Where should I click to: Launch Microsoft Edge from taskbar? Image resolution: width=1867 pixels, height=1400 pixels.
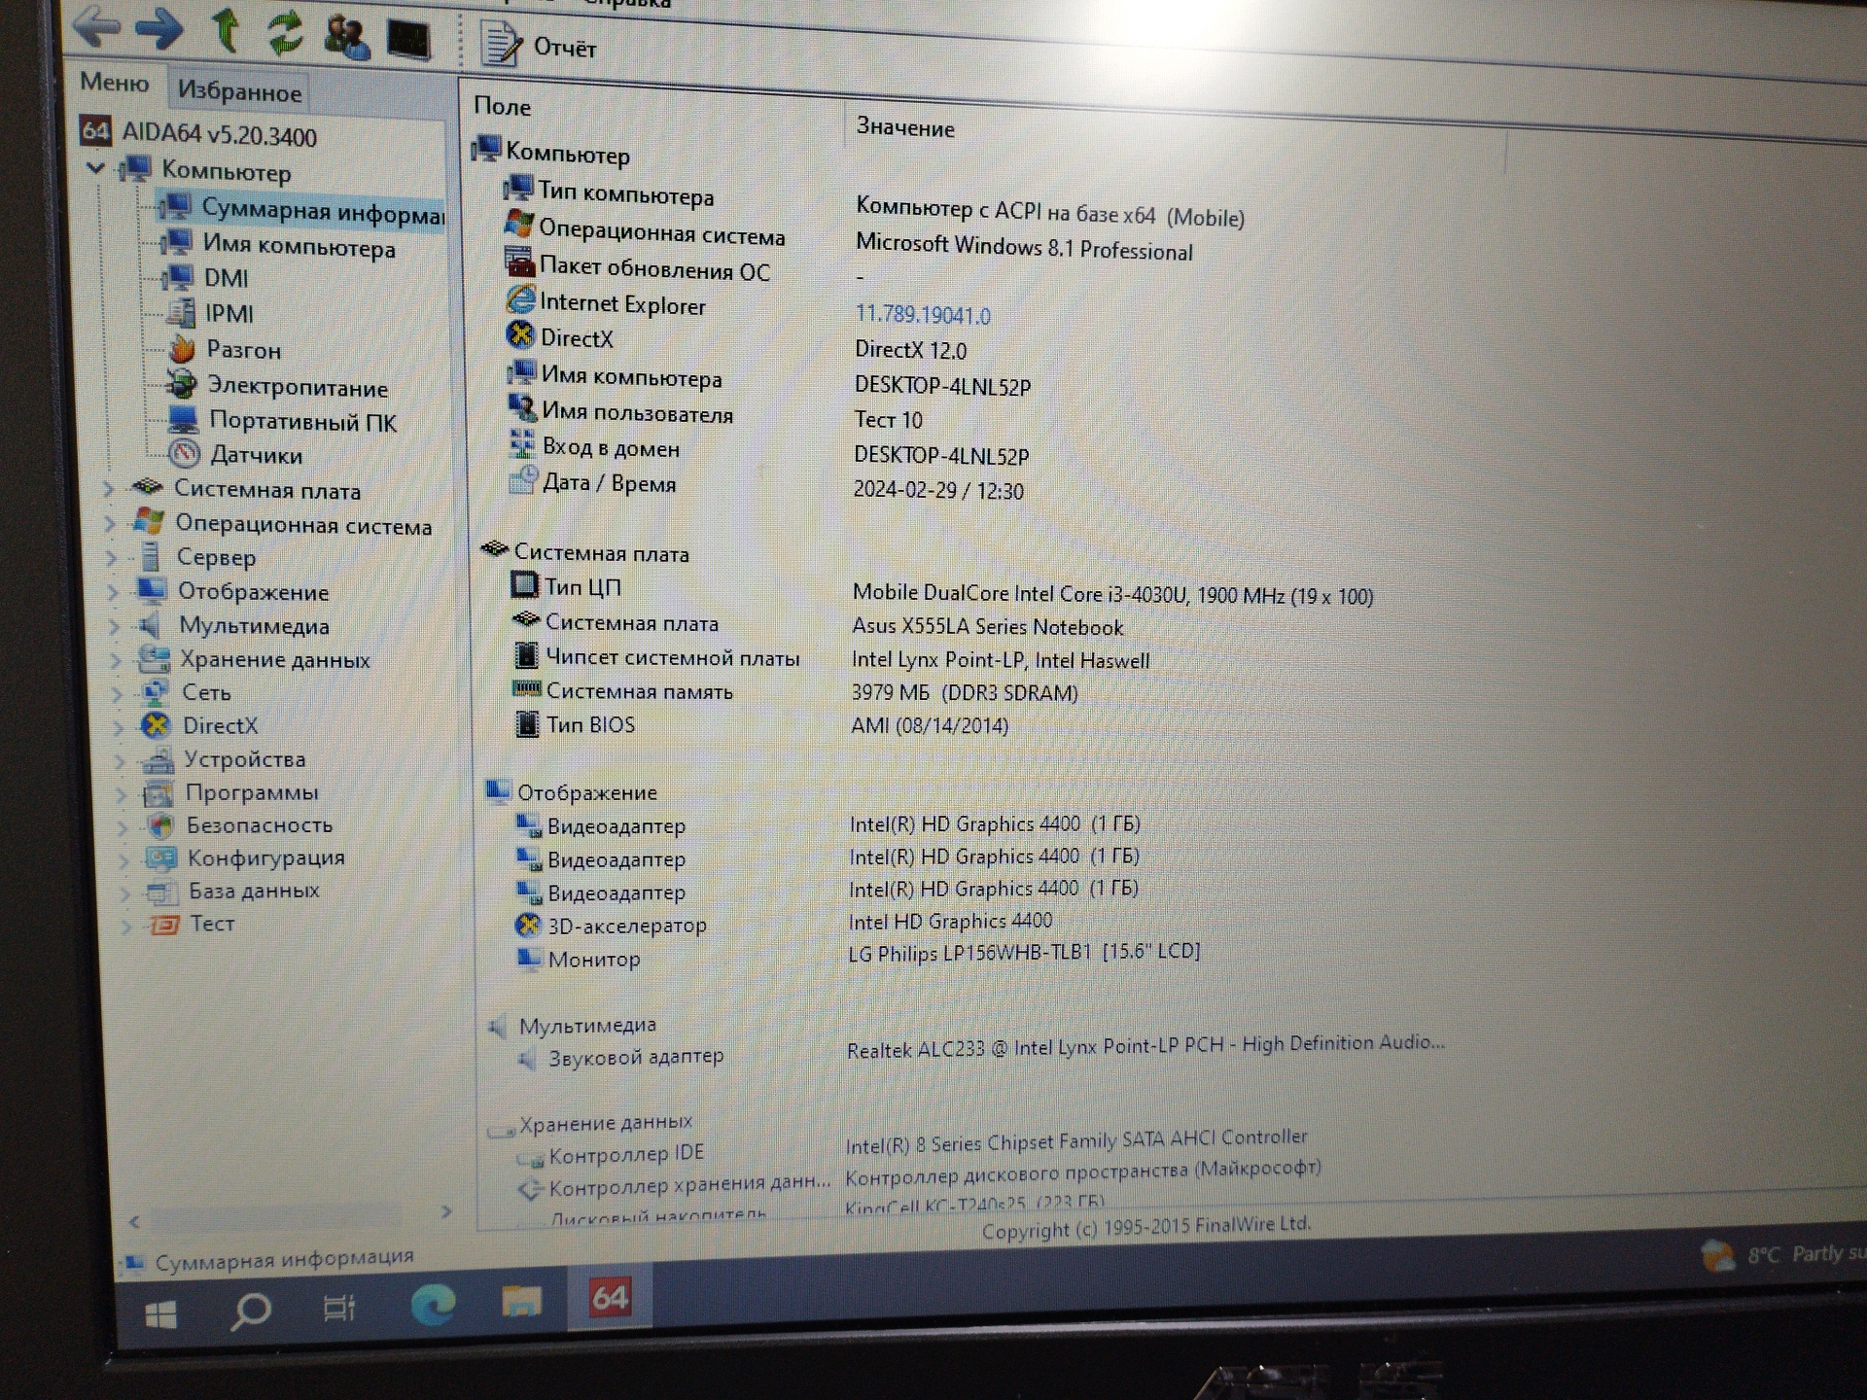point(433,1305)
